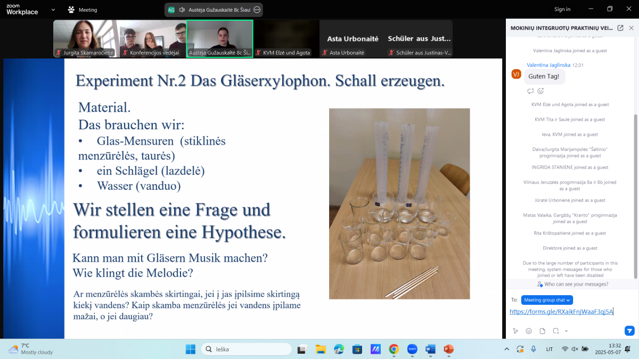The width and height of the screenshot is (639, 359).
Task: Click the attach file icon in chat
Action: (542, 331)
